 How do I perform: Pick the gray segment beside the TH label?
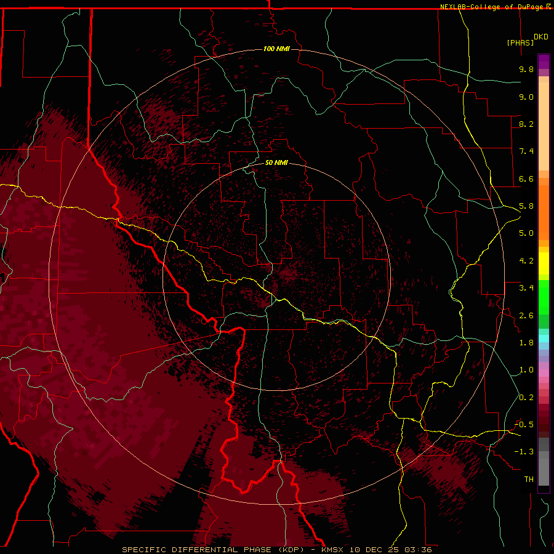[544, 473]
